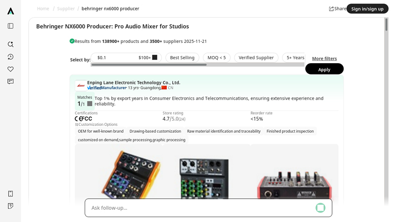Go to Home breadcrumb
The height and width of the screenshot is (222, 396).
tap(43, 8)
